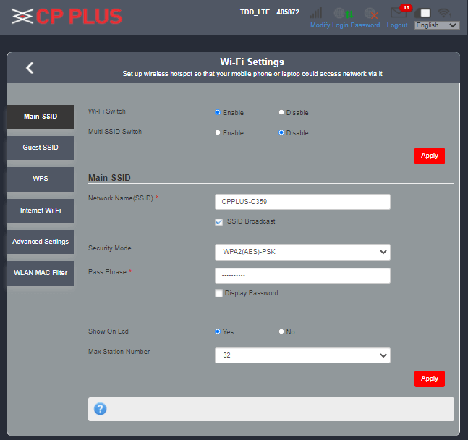
Task: Click into the Network Name SSID field
Action: pyautogui.click(x=302, y=202)
